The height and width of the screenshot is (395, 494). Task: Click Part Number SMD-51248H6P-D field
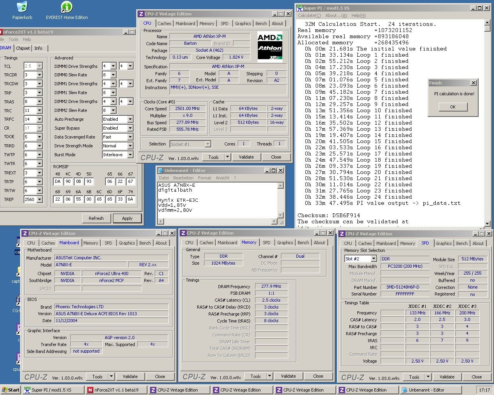(x=403, y=287)
